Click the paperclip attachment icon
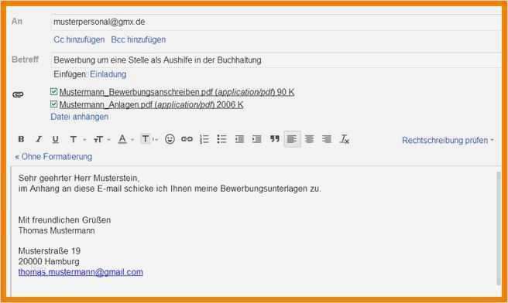The width and height of the screenshot is (508, 303). point(18,94)
